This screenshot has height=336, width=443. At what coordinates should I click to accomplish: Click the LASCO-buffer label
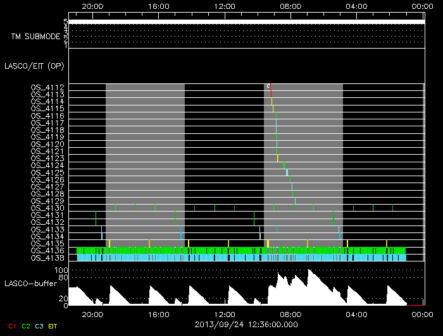point(30,283)
